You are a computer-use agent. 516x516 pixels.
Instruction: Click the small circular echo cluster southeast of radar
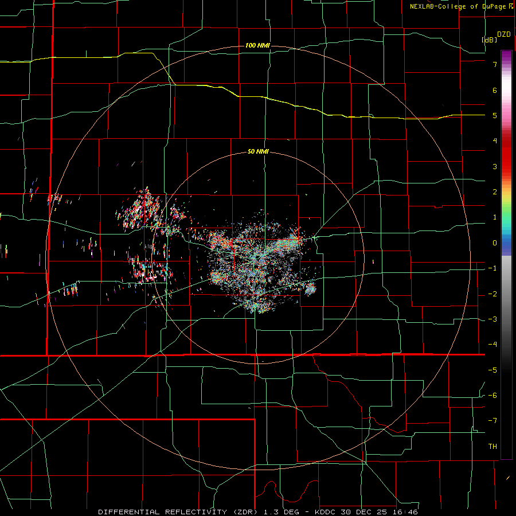[310, 290]
